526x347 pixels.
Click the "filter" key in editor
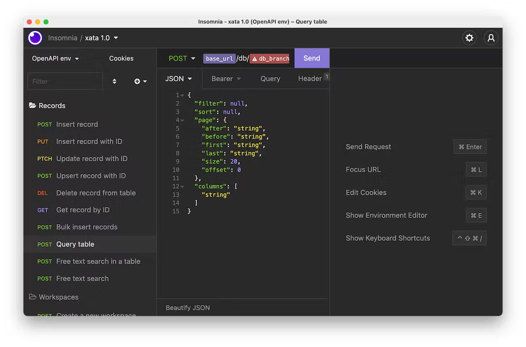(x=208, y=104)
